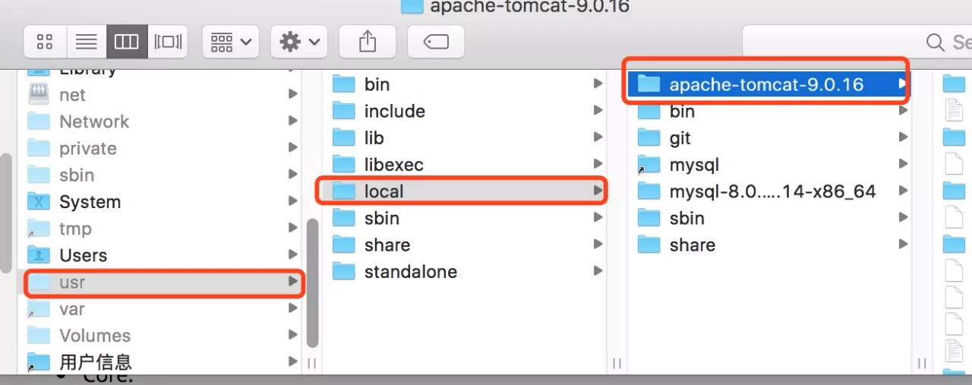Click the third column's width handle
972x385 pixels.
[922, 364]
